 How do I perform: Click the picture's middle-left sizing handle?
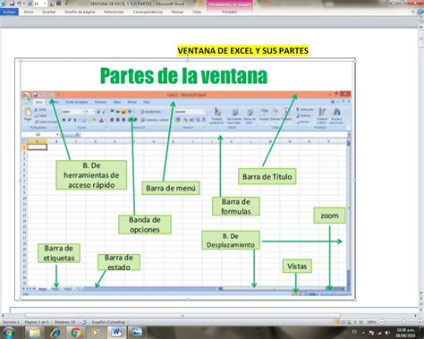click(x=21, y=181)
